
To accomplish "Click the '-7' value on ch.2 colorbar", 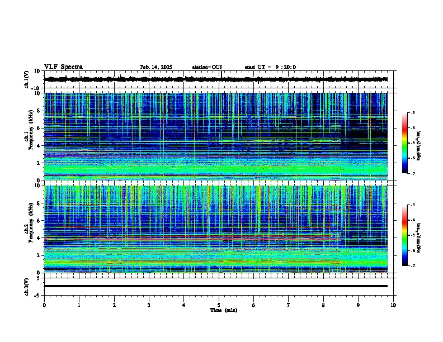I will coord(412,265).
